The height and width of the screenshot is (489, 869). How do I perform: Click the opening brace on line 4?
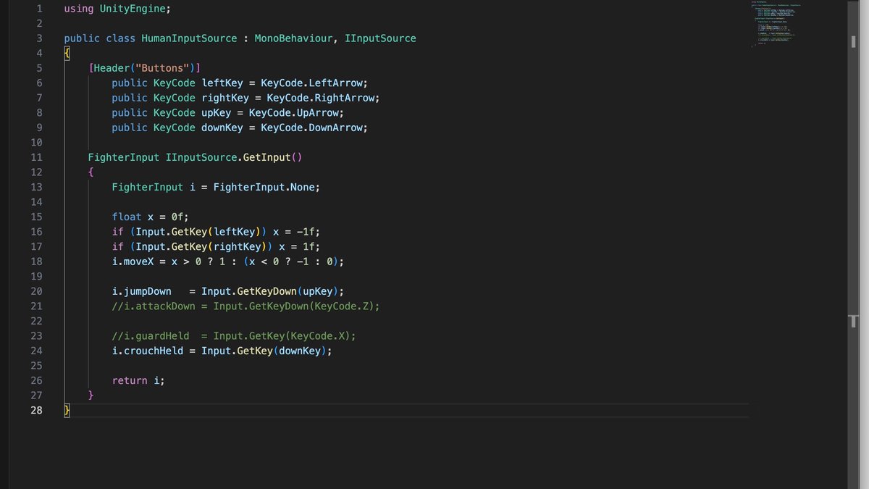coord(67,54)
